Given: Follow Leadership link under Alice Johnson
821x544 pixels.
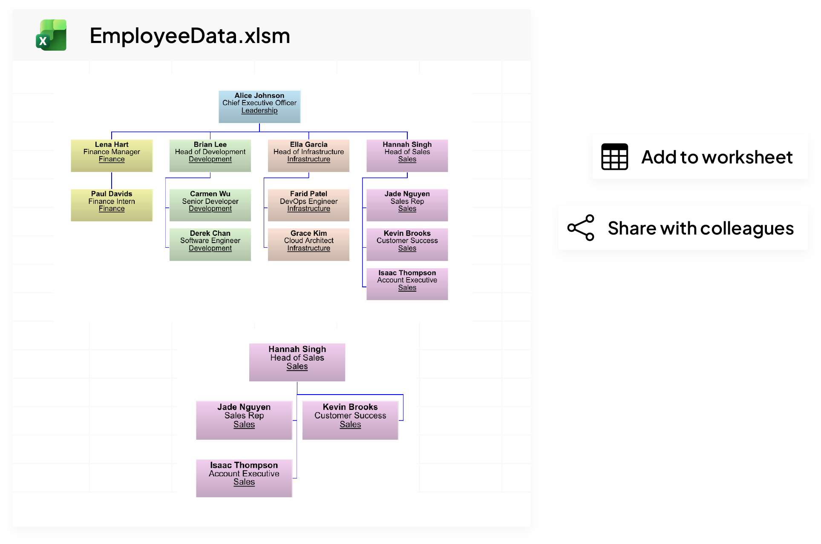Looking at the screenshot, I should coord(259,111).
